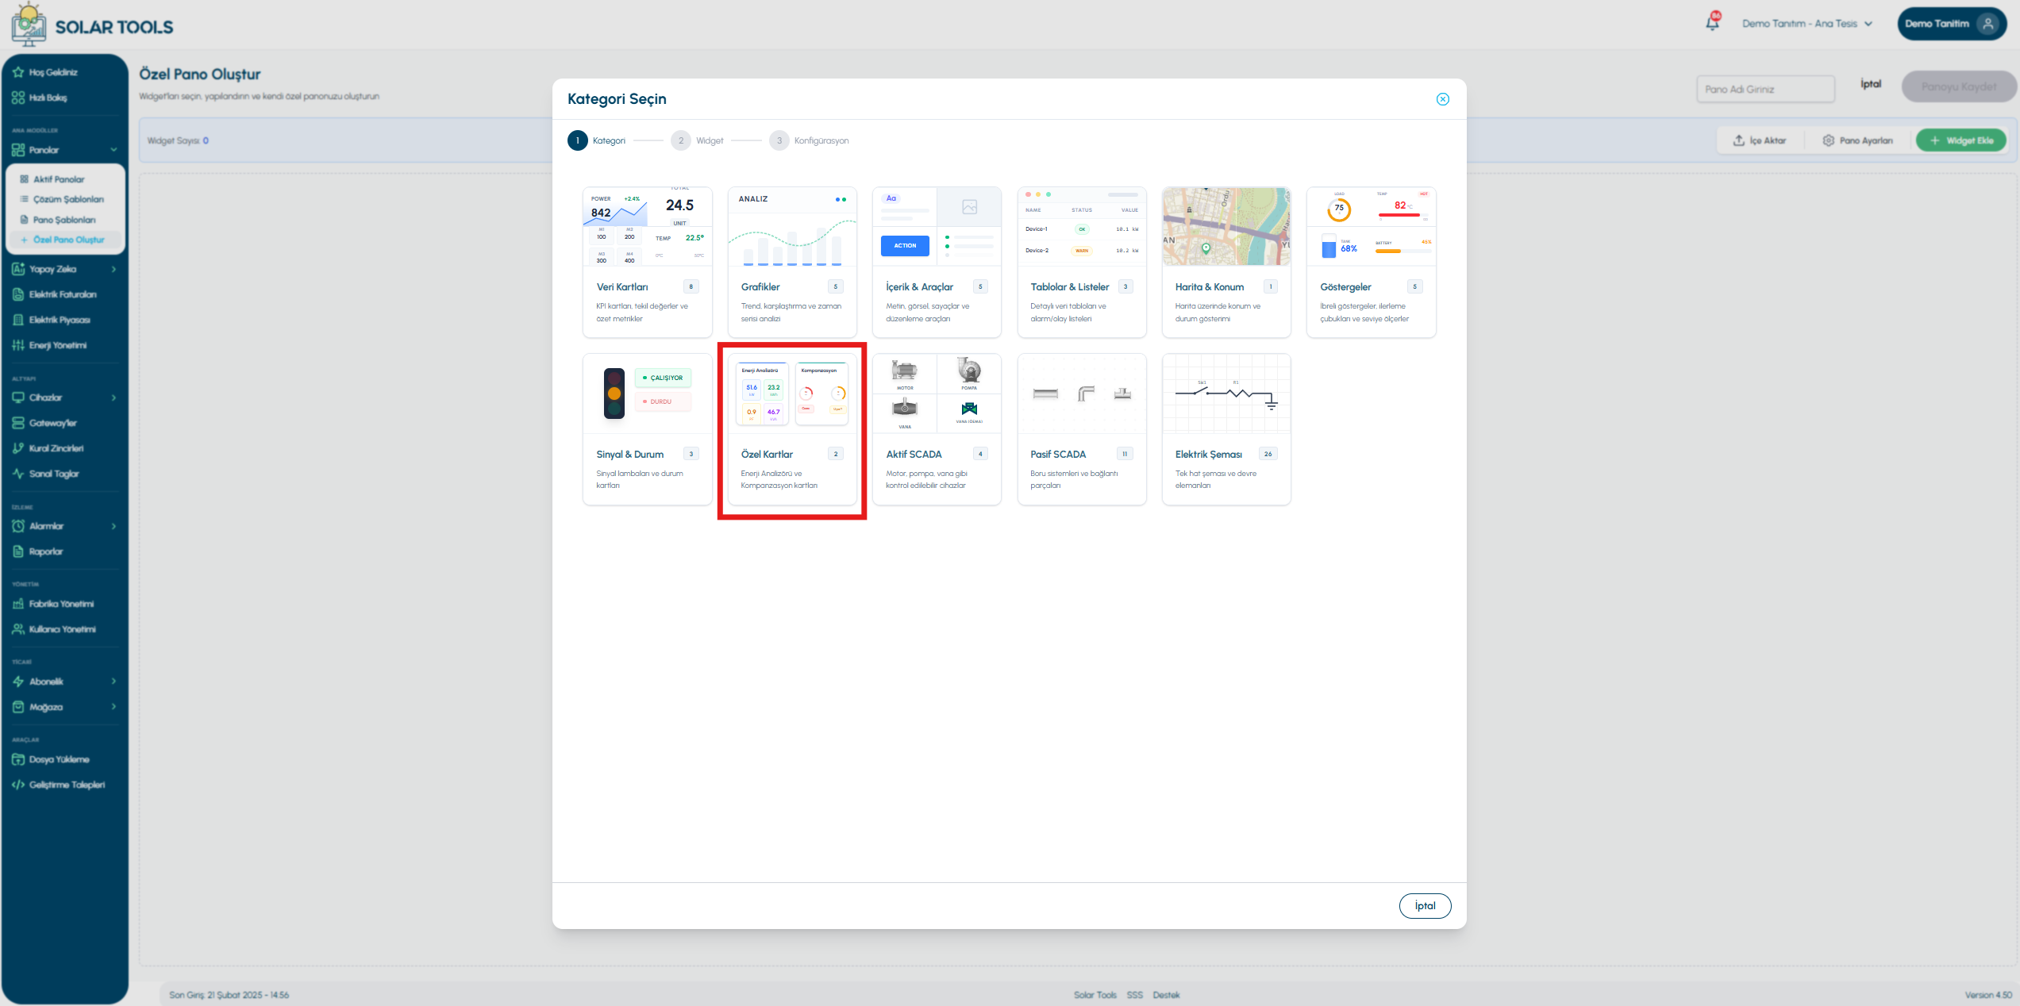This screenshot has width=2020, height=1006.
Task: Open Pano Ayarları settings
Action: click(x=1857, y=140)
